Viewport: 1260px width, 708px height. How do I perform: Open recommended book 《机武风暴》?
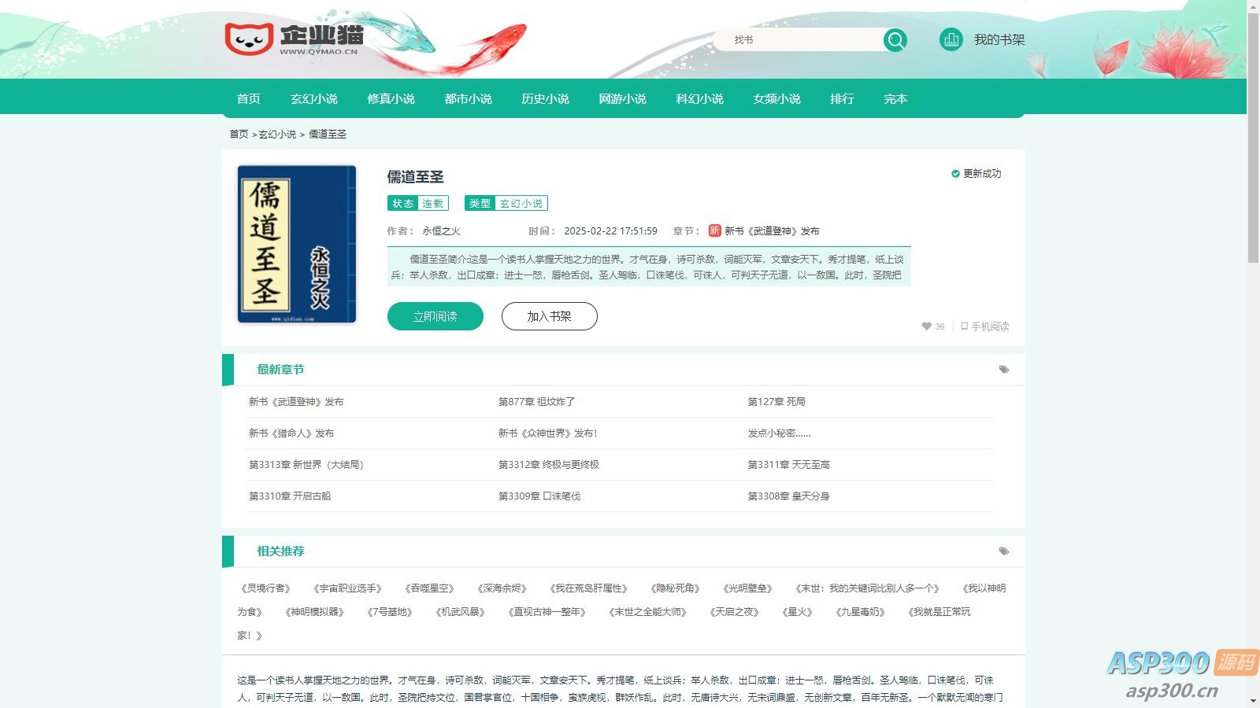tap(460, 612)
